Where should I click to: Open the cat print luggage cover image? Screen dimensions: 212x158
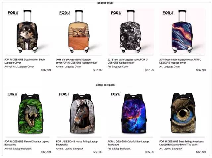79,32
